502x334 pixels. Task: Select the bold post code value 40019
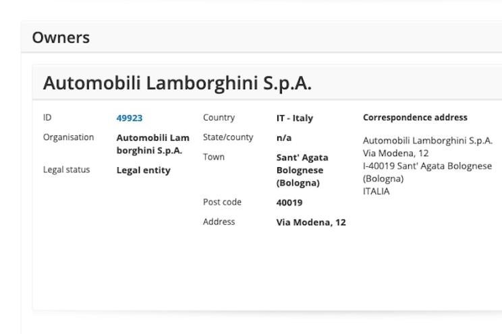pyautogui.click(x=289, y=203)
